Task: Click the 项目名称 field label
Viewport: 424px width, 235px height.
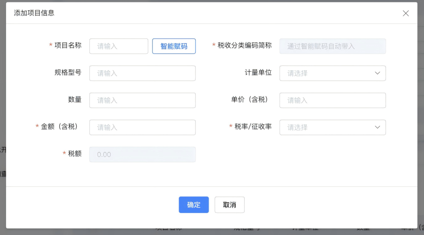Action: click(x=68, y=45)
